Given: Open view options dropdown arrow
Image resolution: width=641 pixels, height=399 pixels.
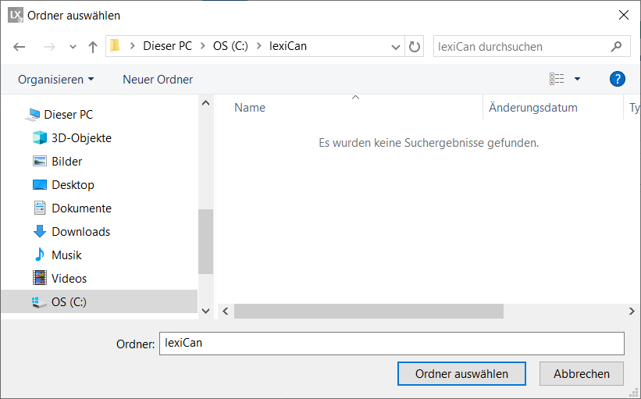Looking at the screenshot, I should (577, 79).
